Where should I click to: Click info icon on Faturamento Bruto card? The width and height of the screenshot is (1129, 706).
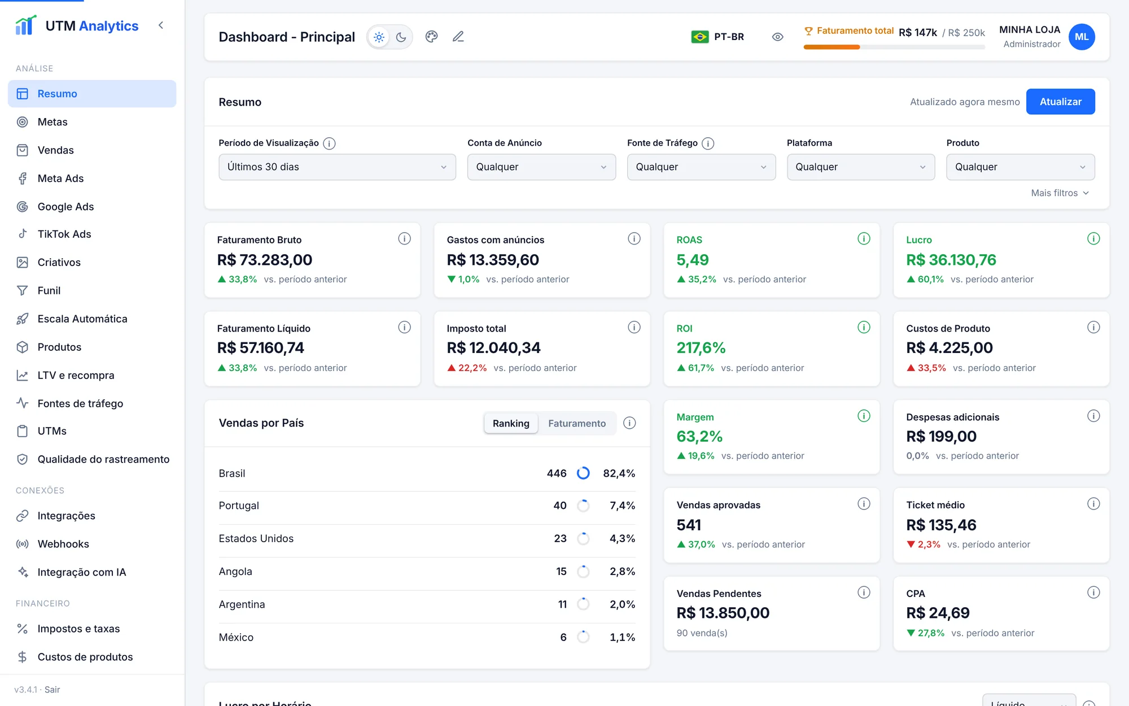point(404,239)
